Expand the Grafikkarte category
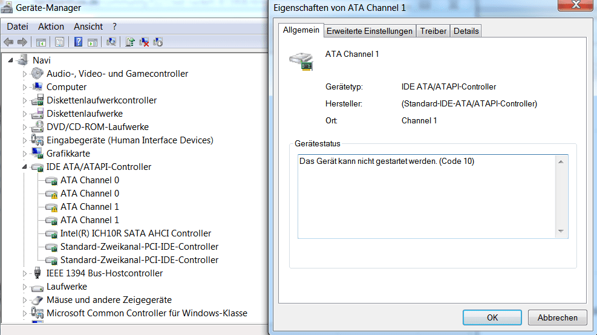The height and width of the screenshot is (335, 597). (x=25, y=154)
